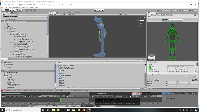Screen dimensions: 199x112
Task: Open the File menu in Unity
Action: pyautogui.click(x=3, y=8)
